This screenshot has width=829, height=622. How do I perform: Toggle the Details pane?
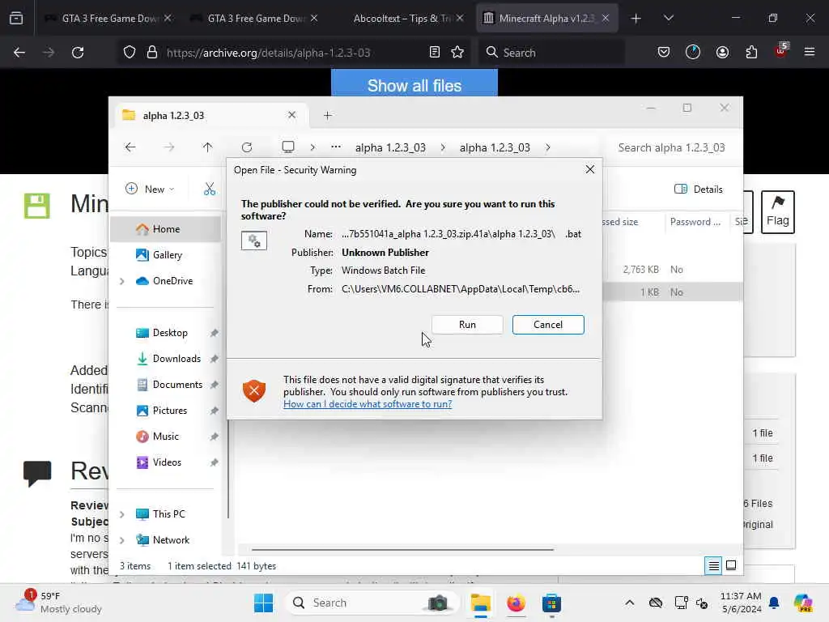pos(699,189)
